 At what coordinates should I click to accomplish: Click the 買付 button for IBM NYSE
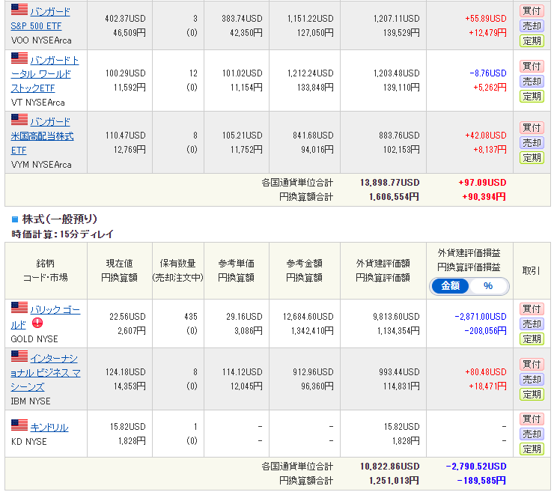tap(532, 364)
